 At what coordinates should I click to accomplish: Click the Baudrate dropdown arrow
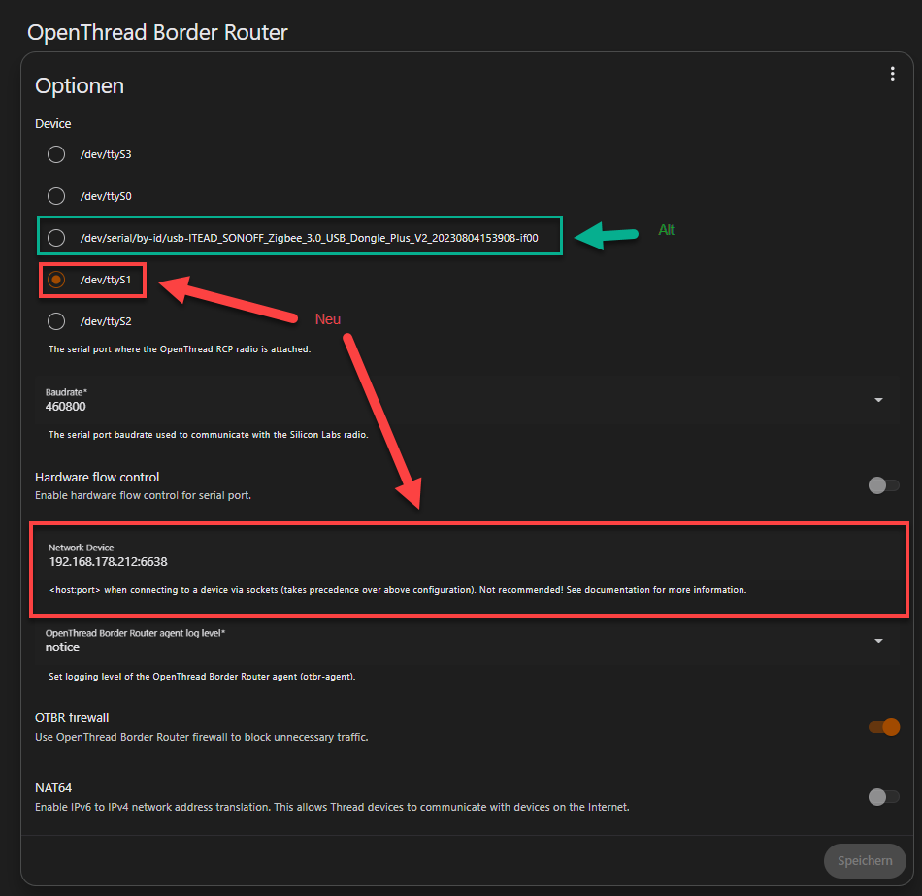[x=878, y=400]
